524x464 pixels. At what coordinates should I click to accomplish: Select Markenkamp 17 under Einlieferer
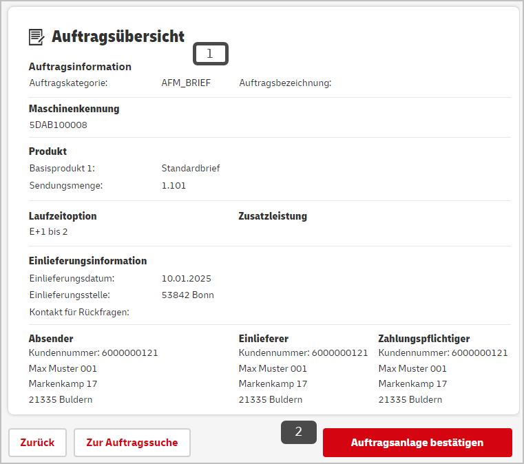pyautogui.click(x=273, y=384)
